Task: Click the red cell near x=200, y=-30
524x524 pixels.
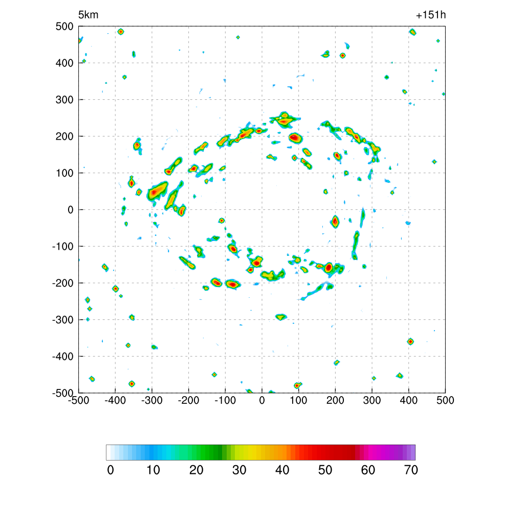Action: pos(335,222)
